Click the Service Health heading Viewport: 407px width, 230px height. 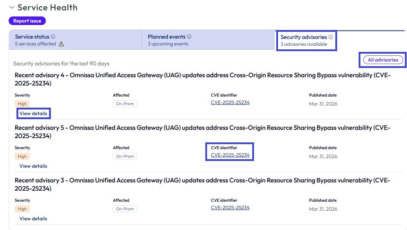pos(48,8)
